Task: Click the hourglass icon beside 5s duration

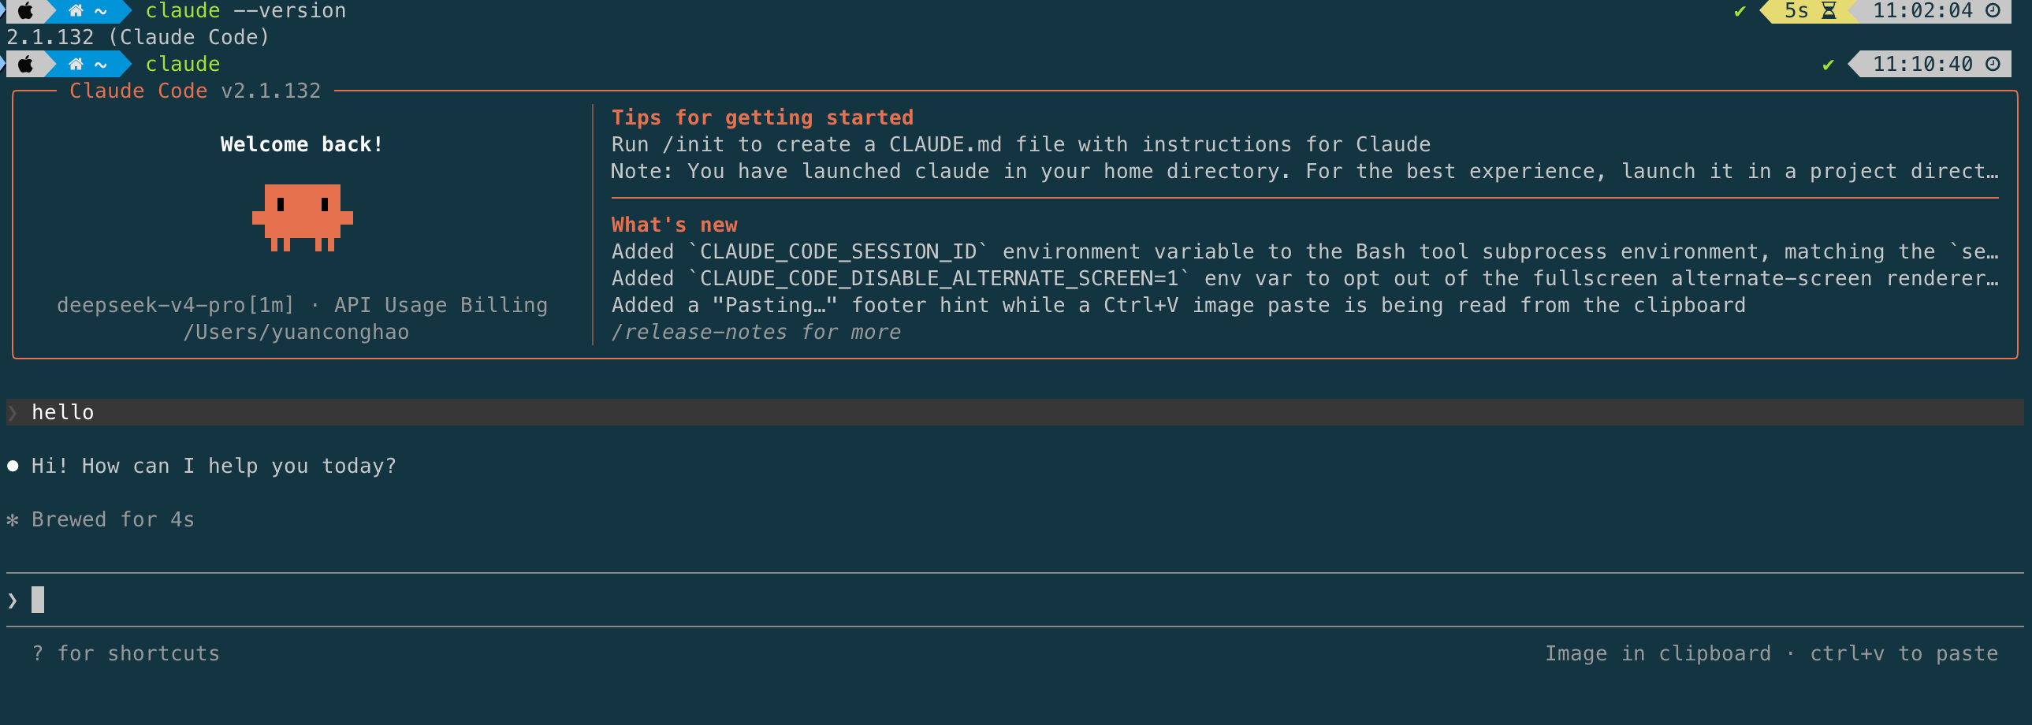Action: pos(1829,10)
